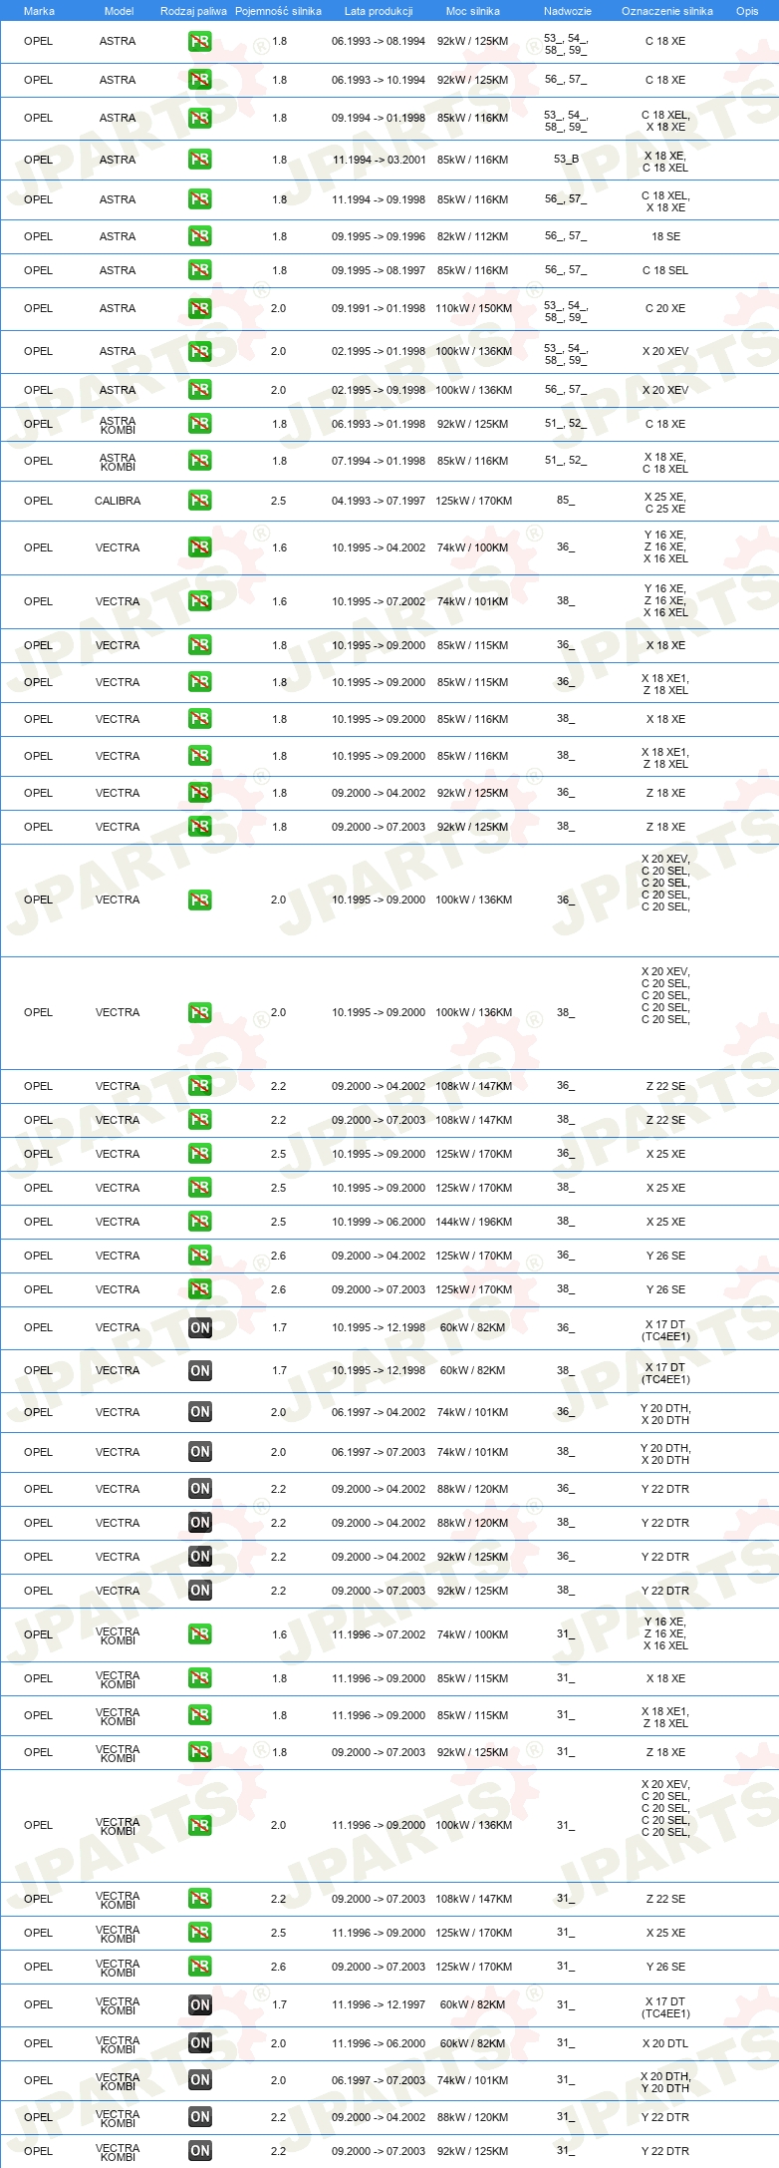Screen dimensions: 779x2168
Task: Click diesel ON icon in Vectra Kombi 2.2 92kW / 125KM row
Action: pos(199,2151)
